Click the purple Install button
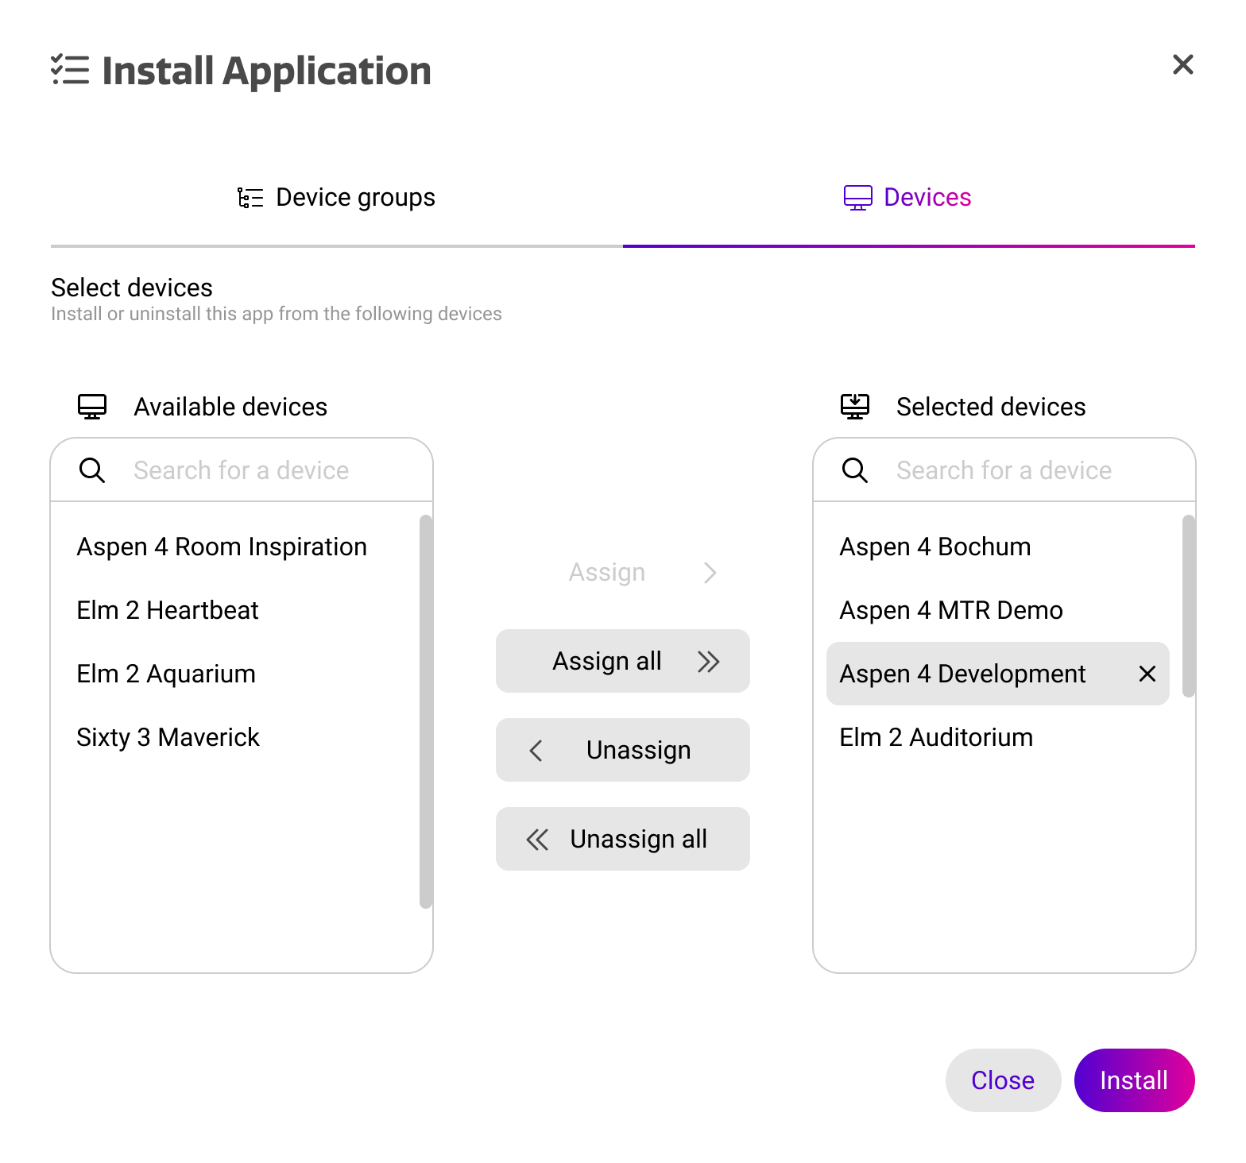 click(x=1134, y=1080)
